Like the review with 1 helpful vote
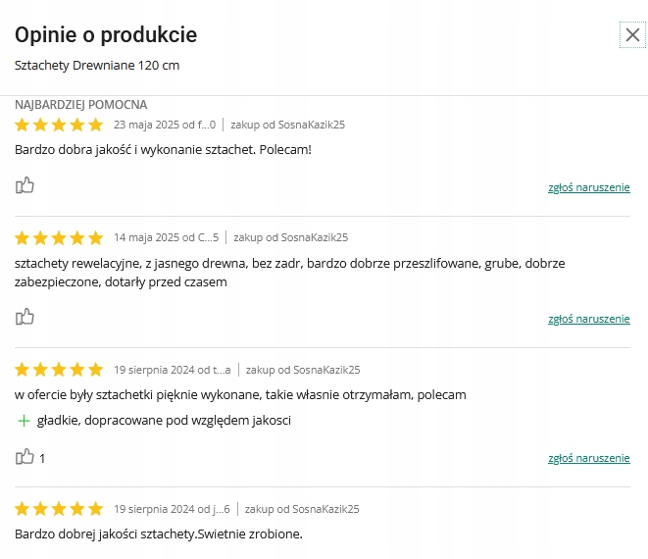This screenshot has width=648, height=559. tap(25, 457)
